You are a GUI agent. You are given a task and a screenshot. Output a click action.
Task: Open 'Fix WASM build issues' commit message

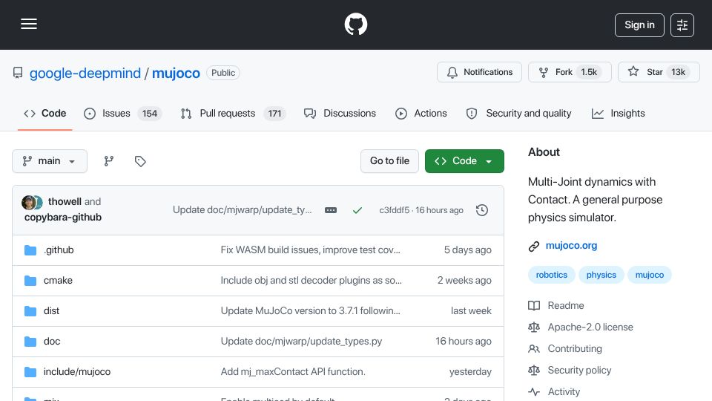(x=311, y=250)
